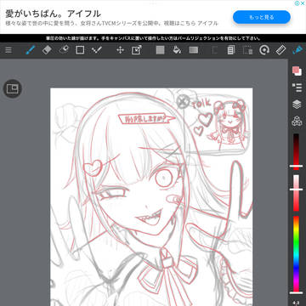Open the ad info icon
Screen dimensions: 306x306
coord(297,3)
